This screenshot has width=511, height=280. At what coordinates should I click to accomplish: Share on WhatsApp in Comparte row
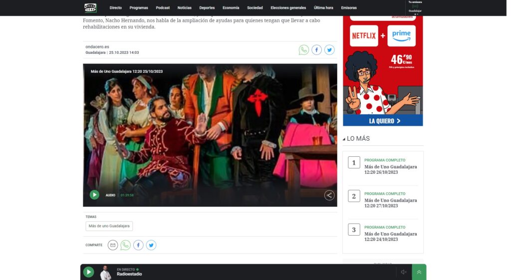(x=126, y=245)
